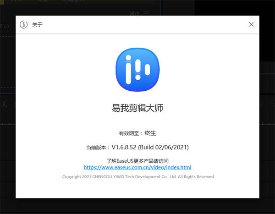Screen dimensions: 275x214
Task: Click the 关于 dialog title text
Action: click(x=37, y=25)
